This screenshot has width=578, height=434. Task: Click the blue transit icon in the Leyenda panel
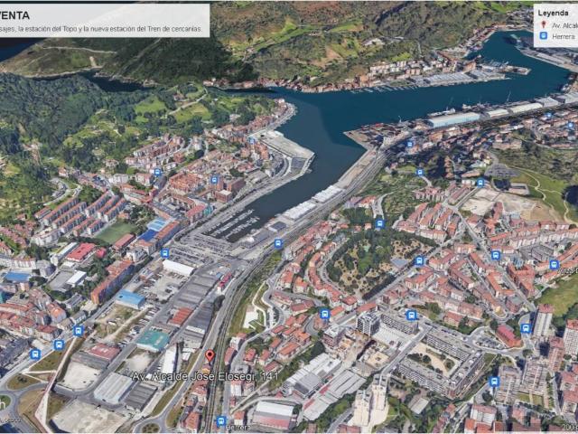tap(544, 36)
